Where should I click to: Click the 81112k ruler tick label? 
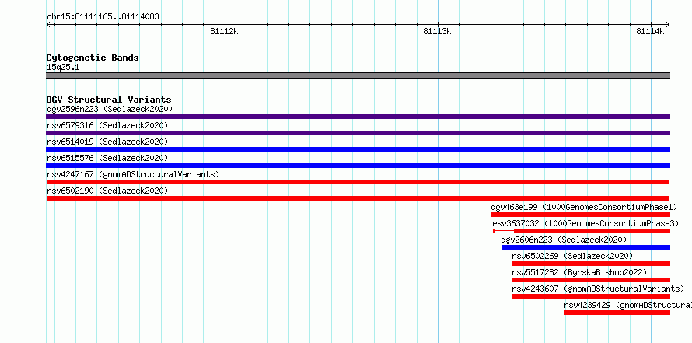tap(224, 31)
